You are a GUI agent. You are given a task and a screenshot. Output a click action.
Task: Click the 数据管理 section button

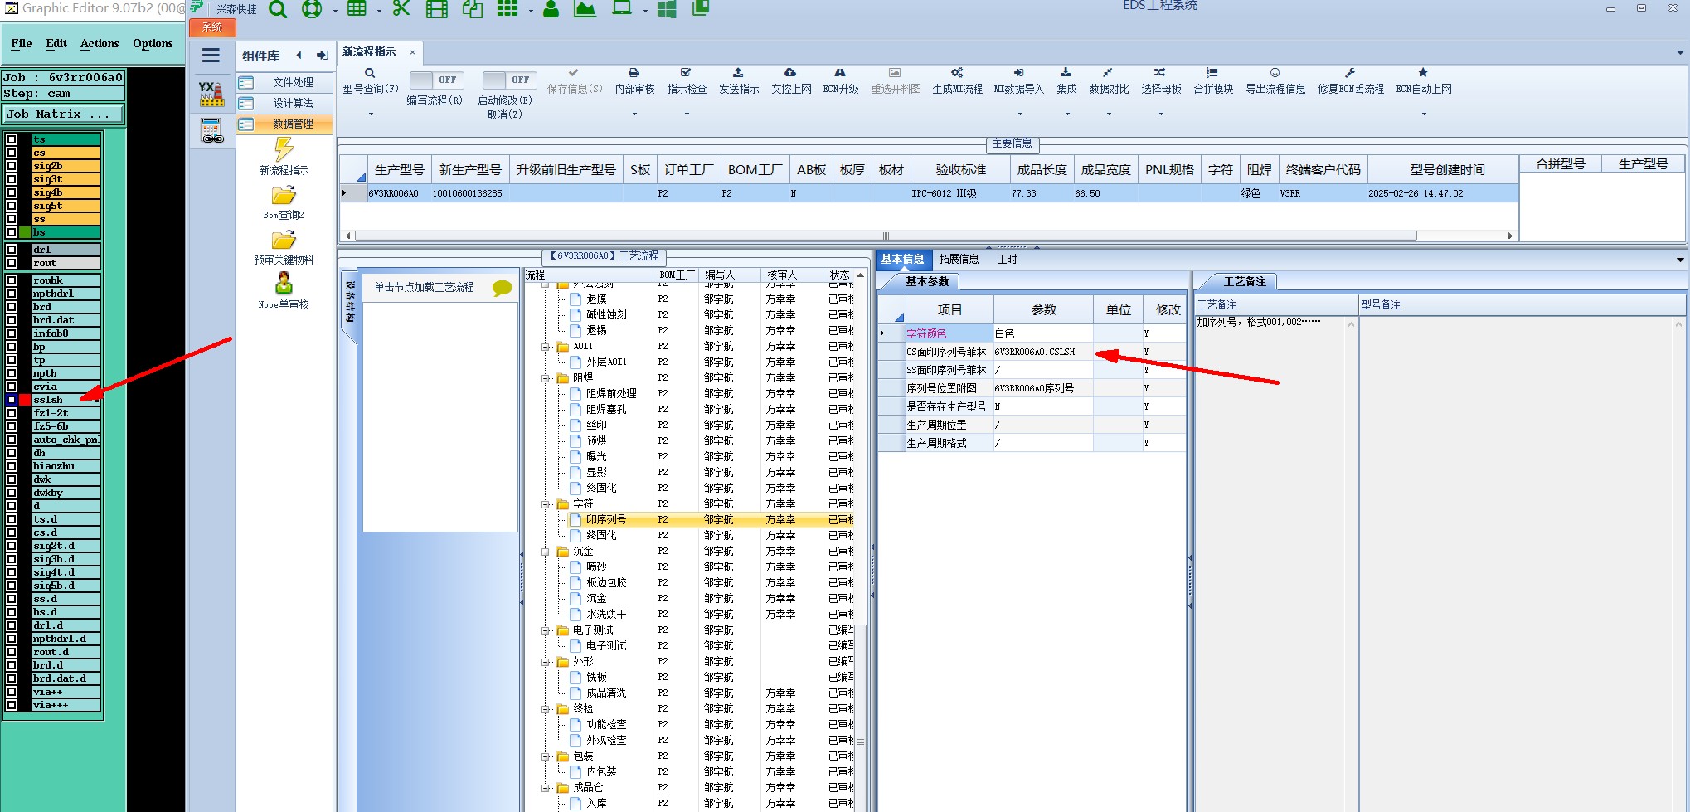[284, 124]
